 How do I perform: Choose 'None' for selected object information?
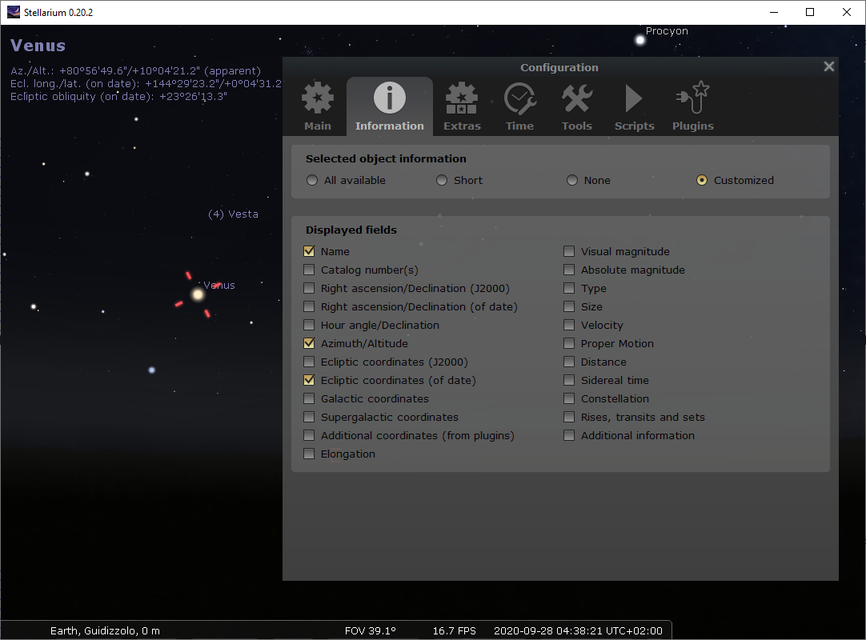coord(572,181)
